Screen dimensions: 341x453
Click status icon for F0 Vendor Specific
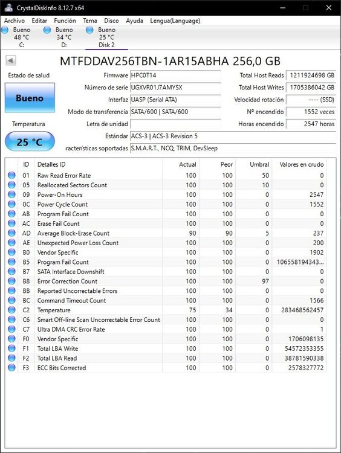click(x=11, y=339)
